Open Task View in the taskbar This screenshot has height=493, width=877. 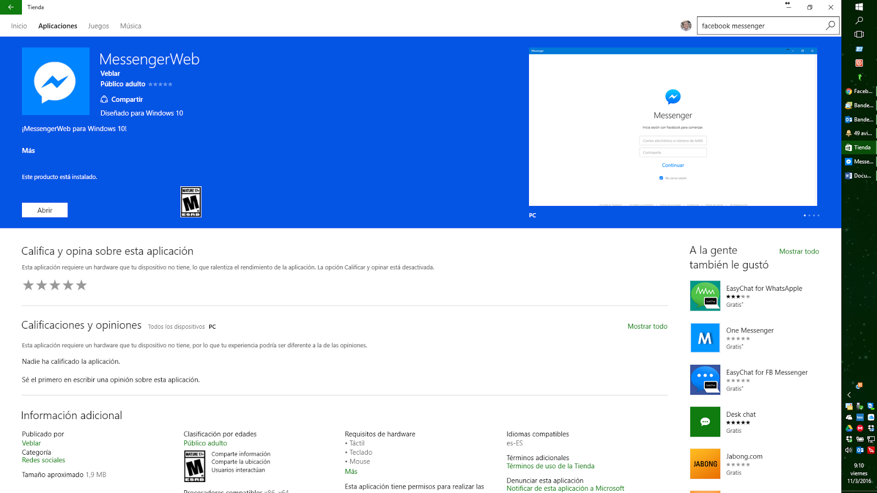pos(859,34)
